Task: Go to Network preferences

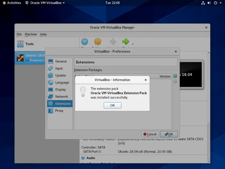Action: pos(60,97)
